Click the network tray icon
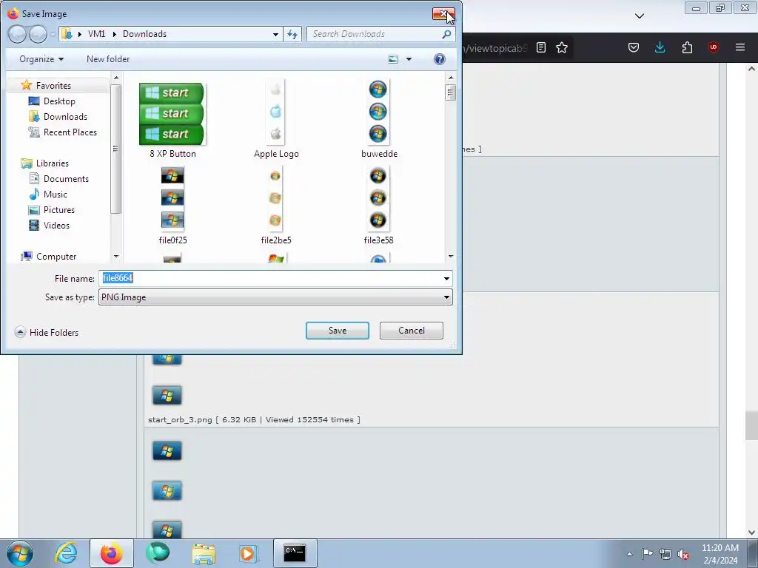Image resolution: width=758 pixels, height=568 pixels. (665, 554)
